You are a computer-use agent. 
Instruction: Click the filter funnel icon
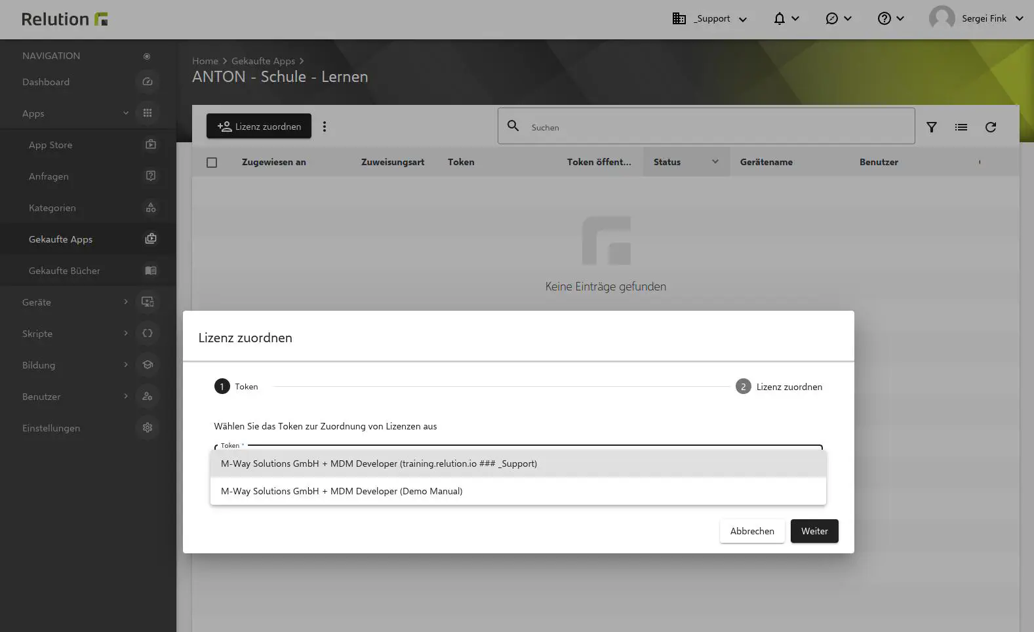[x=931, y=127]
